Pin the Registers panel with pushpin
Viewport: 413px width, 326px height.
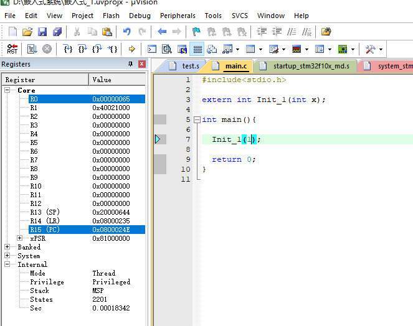[x=130, y=64]
